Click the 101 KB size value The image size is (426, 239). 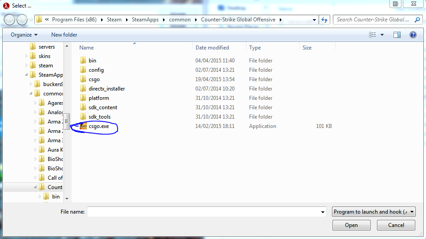(324, 126)
